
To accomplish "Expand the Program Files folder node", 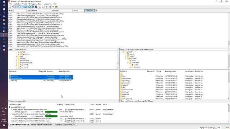I will 17,61.
